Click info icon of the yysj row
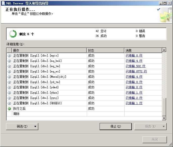 pos(9,98)
